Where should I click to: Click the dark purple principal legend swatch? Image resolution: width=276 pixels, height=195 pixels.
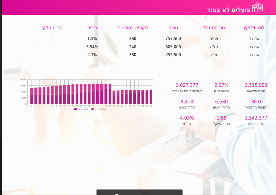pos(76,109)
